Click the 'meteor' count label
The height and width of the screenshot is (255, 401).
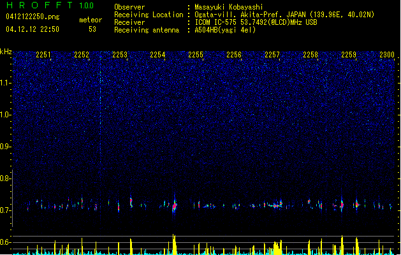point(91,20)
